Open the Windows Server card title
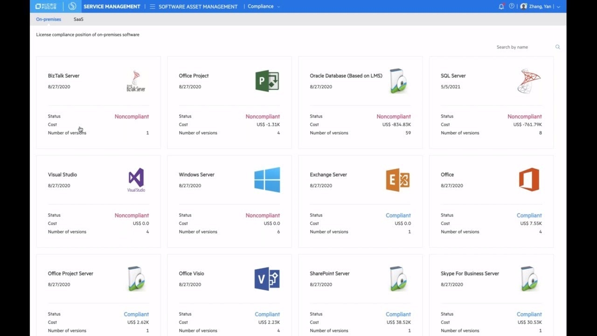 pos(196,175)
